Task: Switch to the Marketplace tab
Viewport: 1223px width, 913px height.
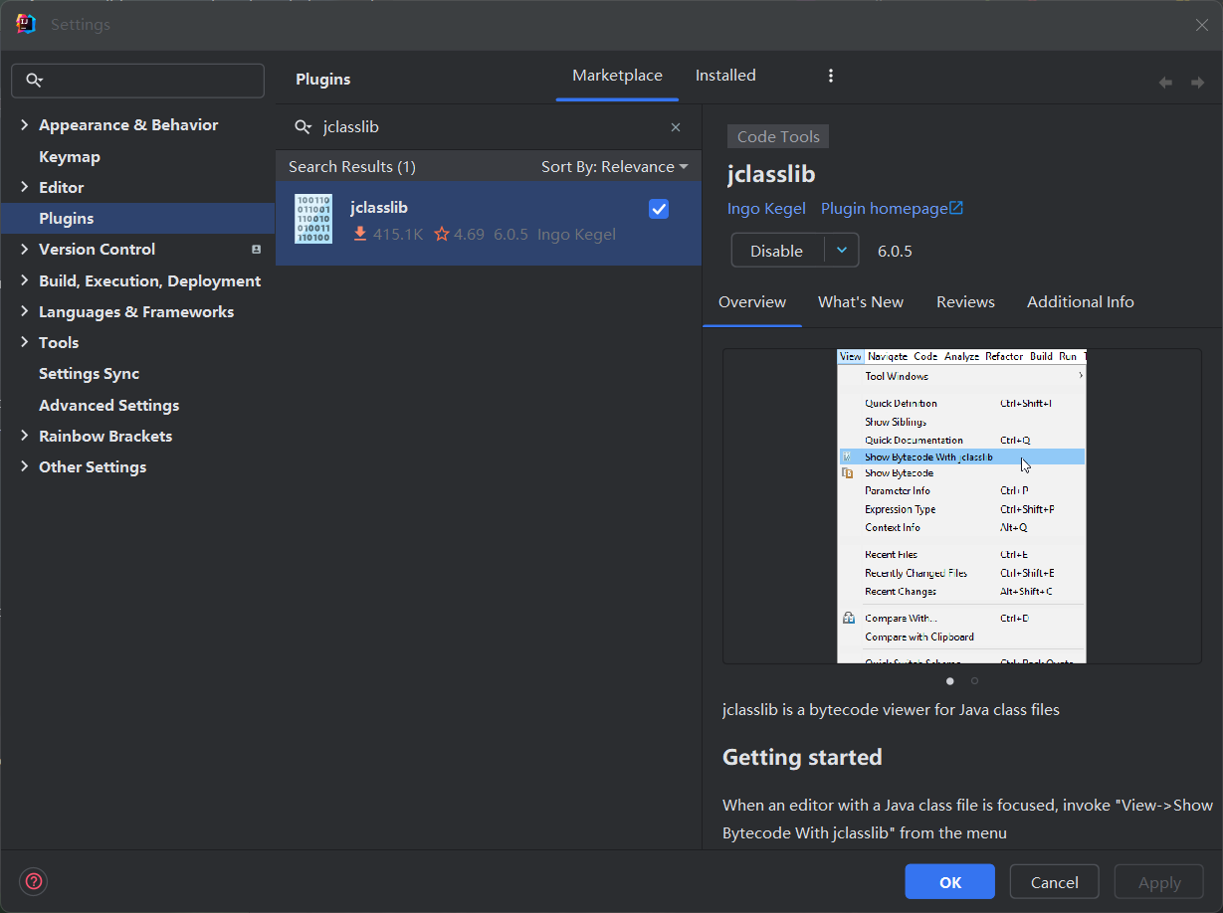Action: [x=617, y=76]
